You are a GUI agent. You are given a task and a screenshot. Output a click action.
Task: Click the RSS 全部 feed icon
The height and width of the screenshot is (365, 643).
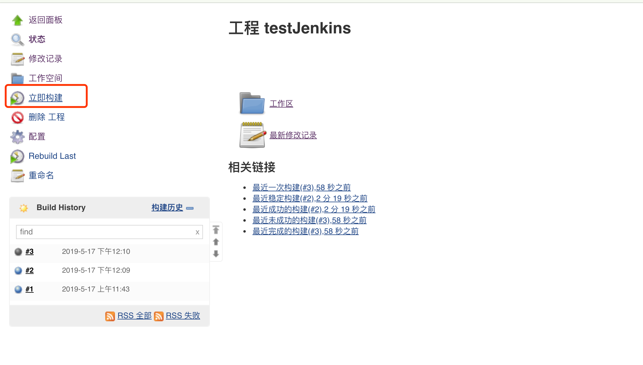point(110,316)
